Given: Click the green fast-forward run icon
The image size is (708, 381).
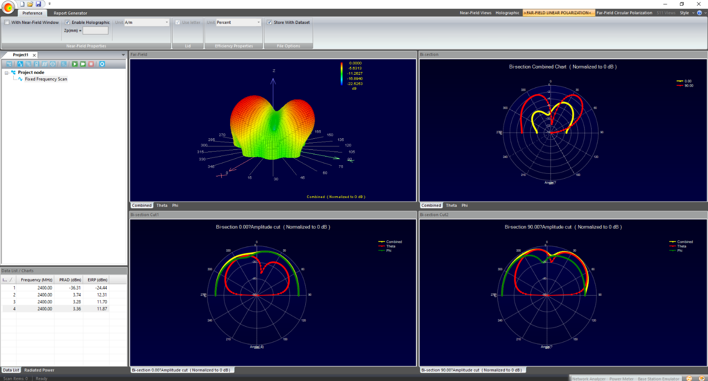Looking at the screenshot, I should pyautogui.click(x=83, y=64).
